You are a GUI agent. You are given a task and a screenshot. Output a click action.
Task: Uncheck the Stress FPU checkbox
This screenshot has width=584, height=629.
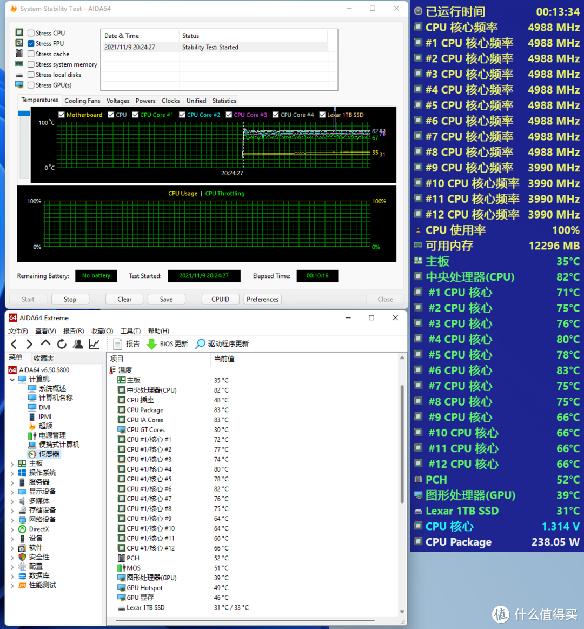31,44
